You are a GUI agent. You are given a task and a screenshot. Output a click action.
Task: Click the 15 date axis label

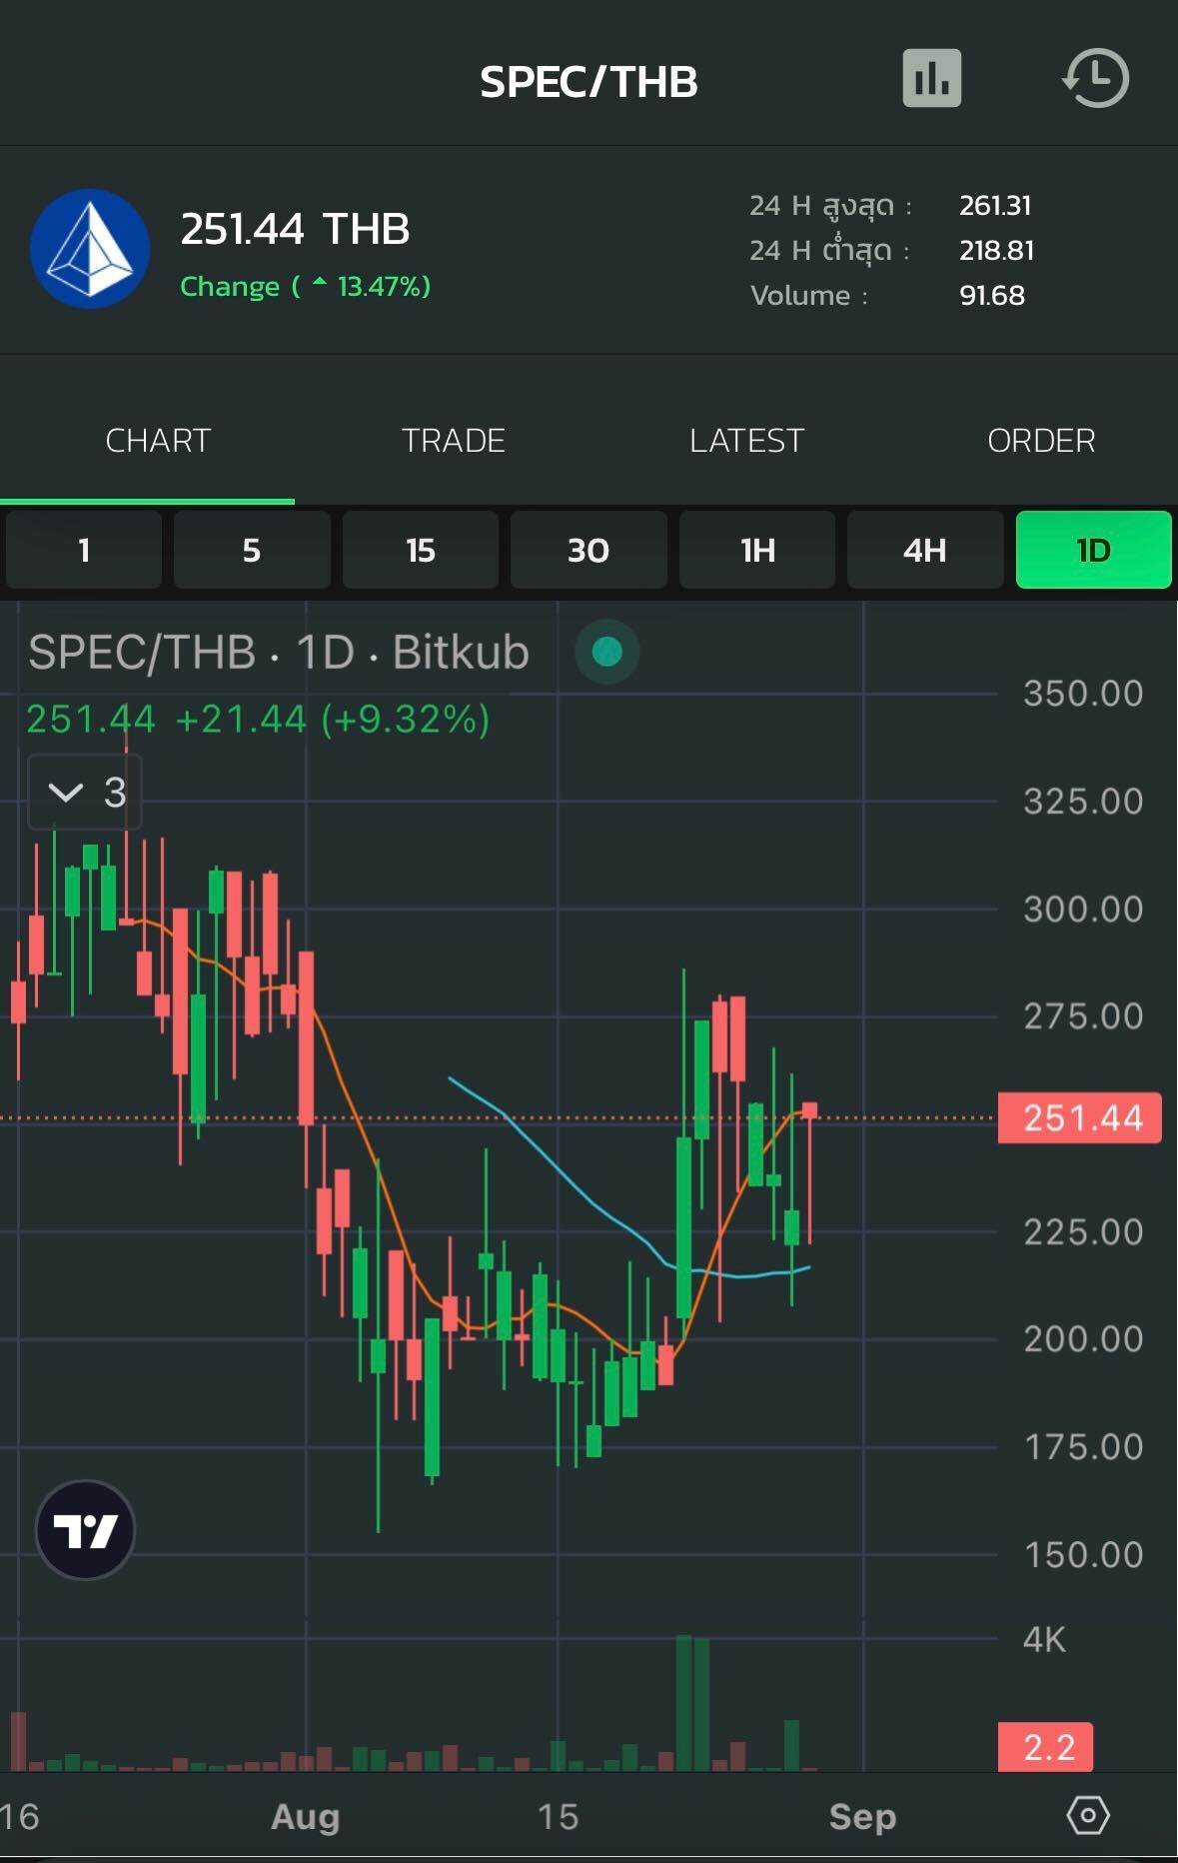558,1816
